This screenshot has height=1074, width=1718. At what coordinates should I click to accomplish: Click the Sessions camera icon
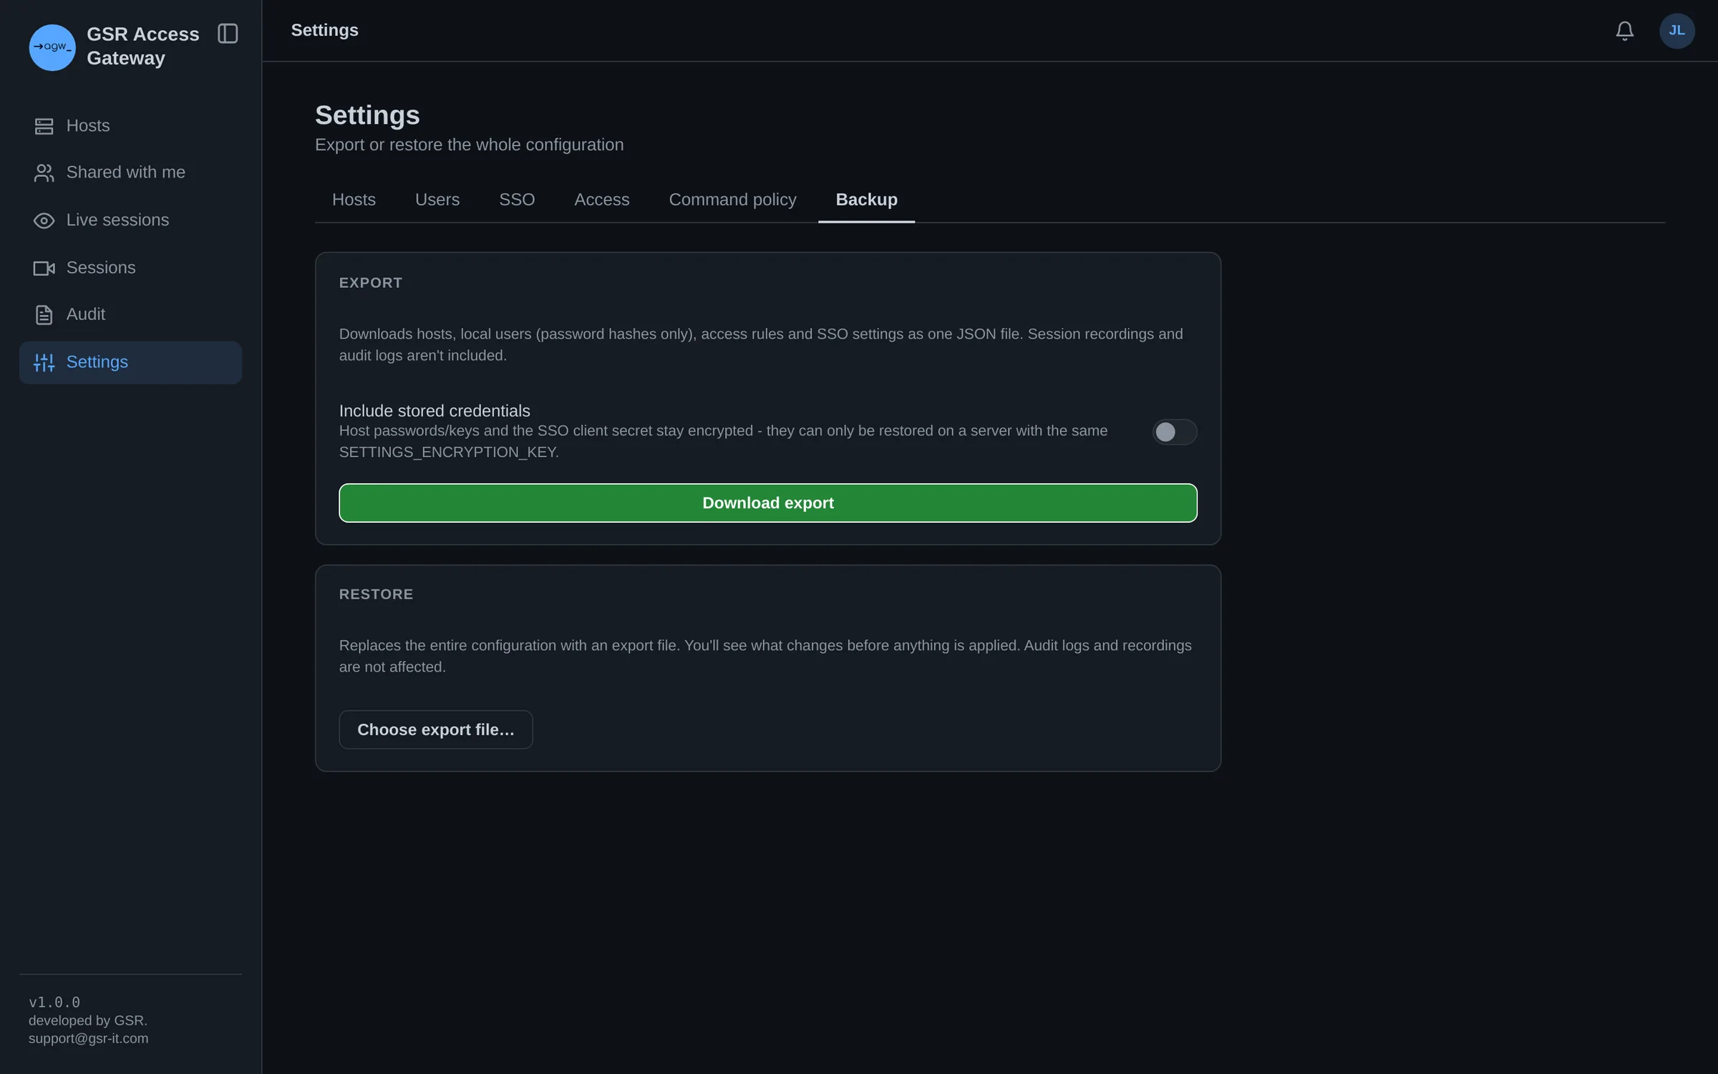tap(44, 268)
